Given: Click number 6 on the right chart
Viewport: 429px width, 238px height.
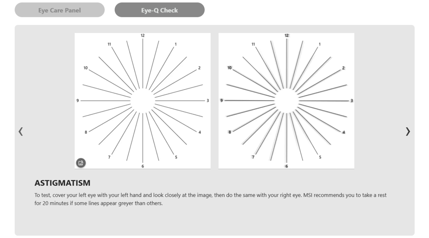Looking at the screenshot, I should point(287,166).
